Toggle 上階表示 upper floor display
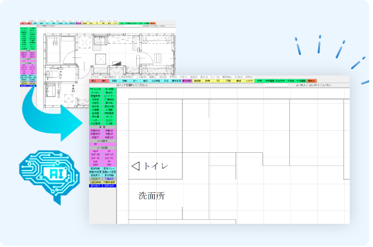The height and width of the screenshot is (247, 373). 96,179
